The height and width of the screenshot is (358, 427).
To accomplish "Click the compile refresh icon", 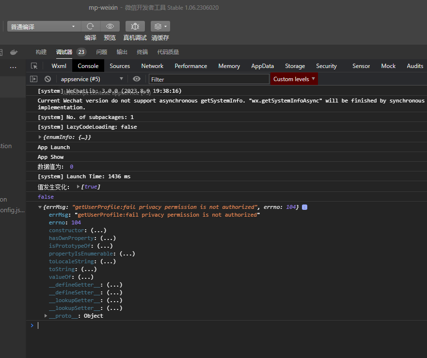I will (x=91, y=26).
